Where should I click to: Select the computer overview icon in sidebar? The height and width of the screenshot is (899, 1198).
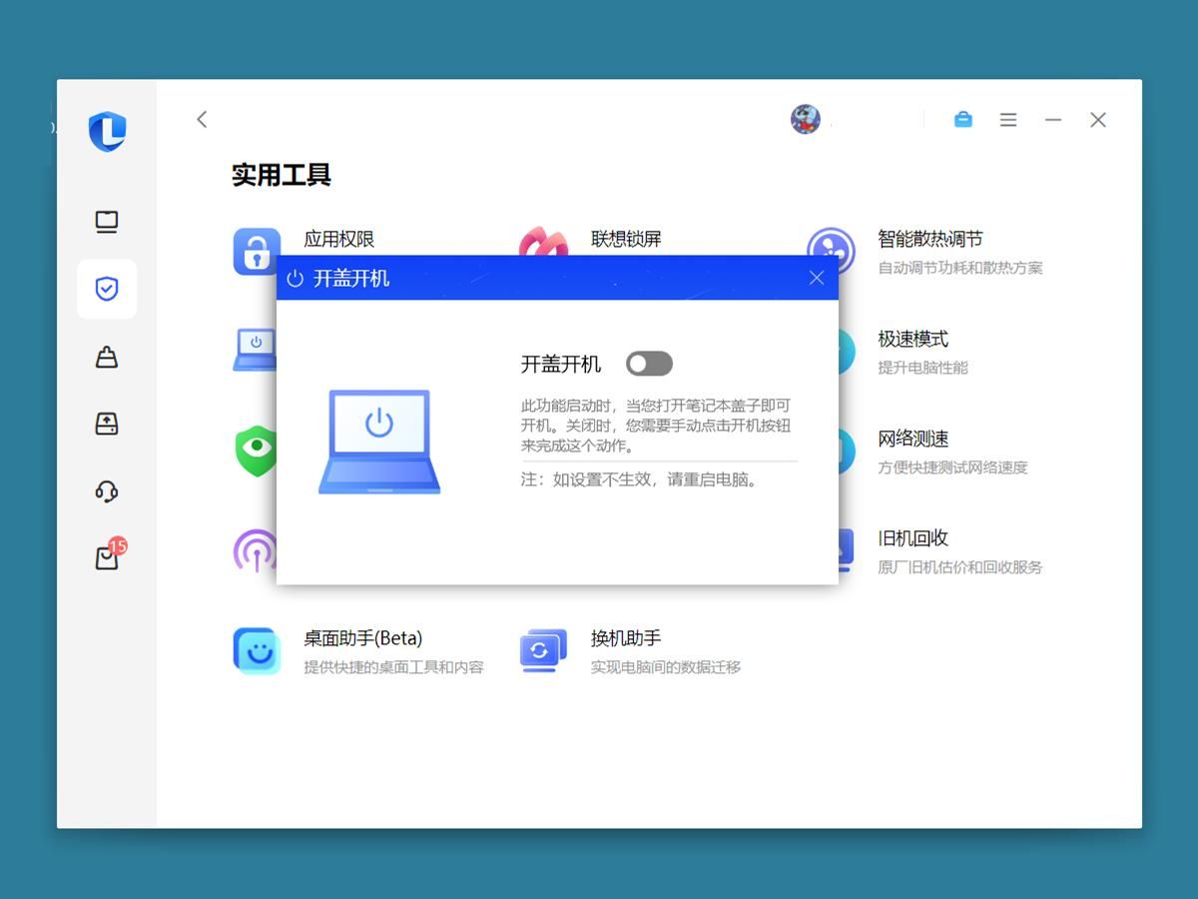tap(107, 222)
